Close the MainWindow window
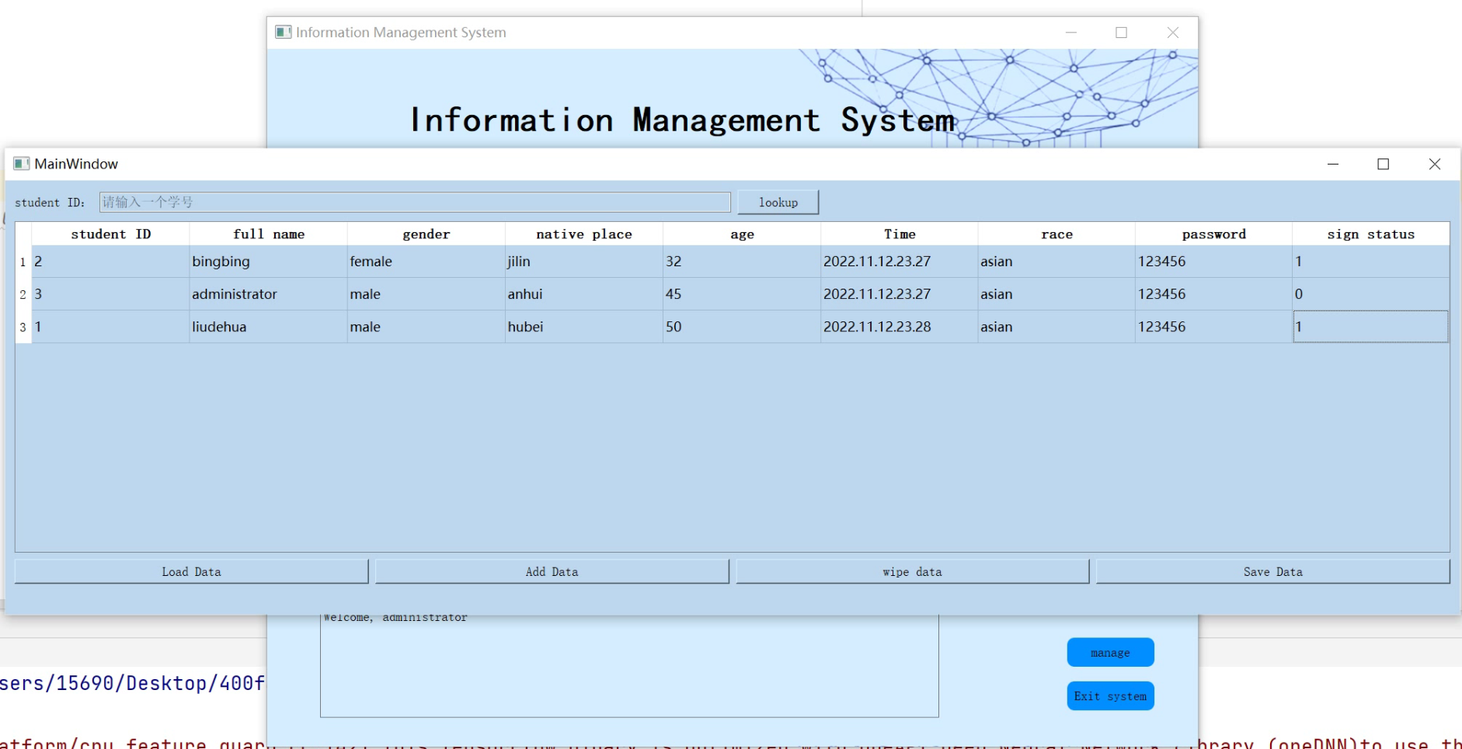1462x749 pixels. tap(1434, 164)
